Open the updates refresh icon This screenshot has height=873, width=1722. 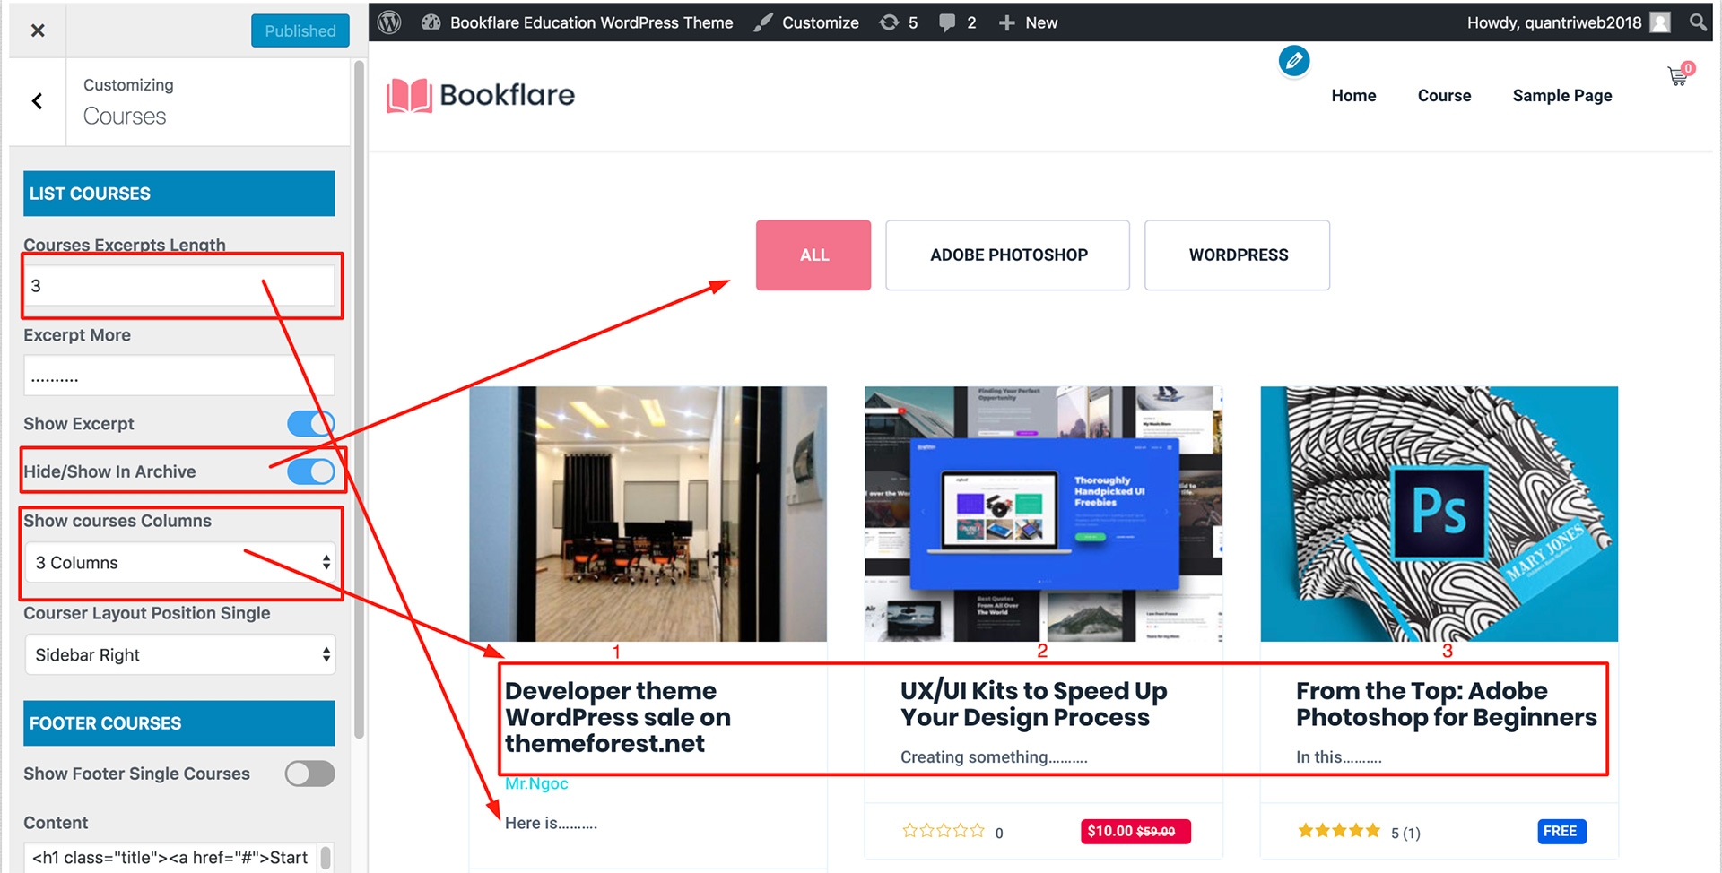tap(889, 22)
